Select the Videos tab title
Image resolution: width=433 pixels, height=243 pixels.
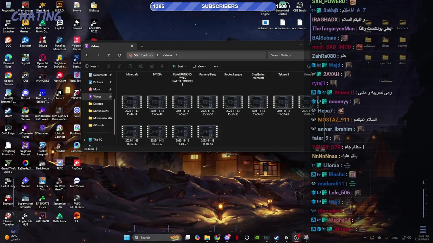[x=95, y=46]
